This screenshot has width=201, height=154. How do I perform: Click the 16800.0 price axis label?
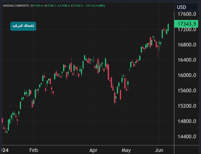click(x=187, y=45)
